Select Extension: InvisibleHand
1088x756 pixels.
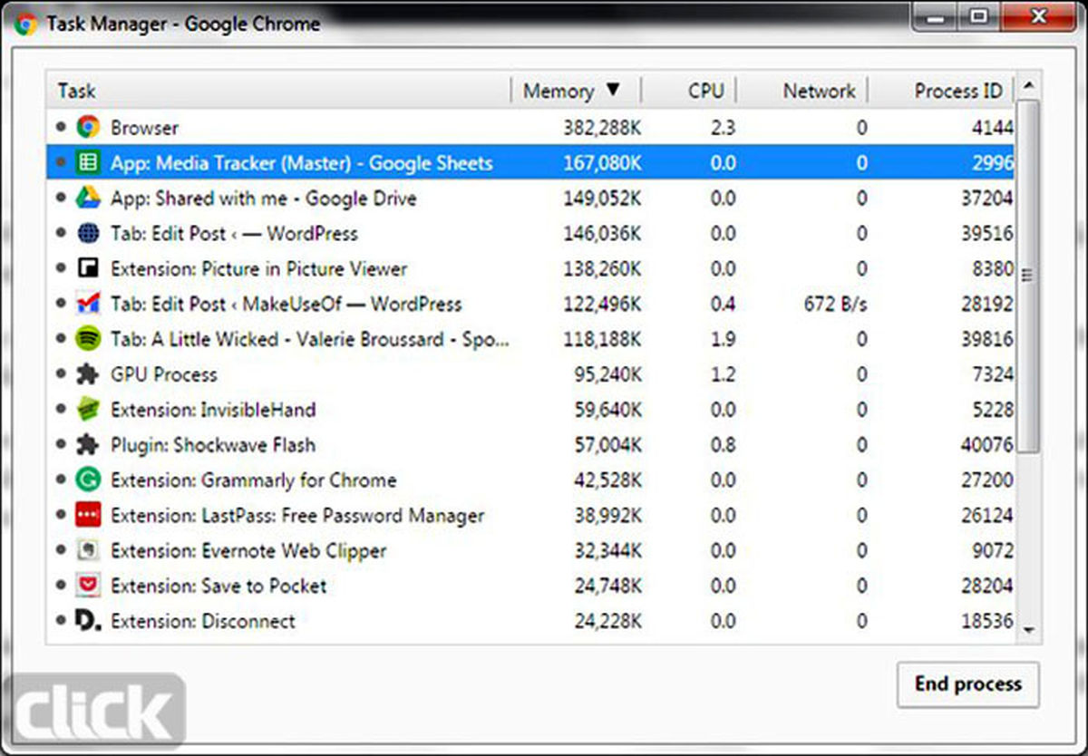[530, 410]
